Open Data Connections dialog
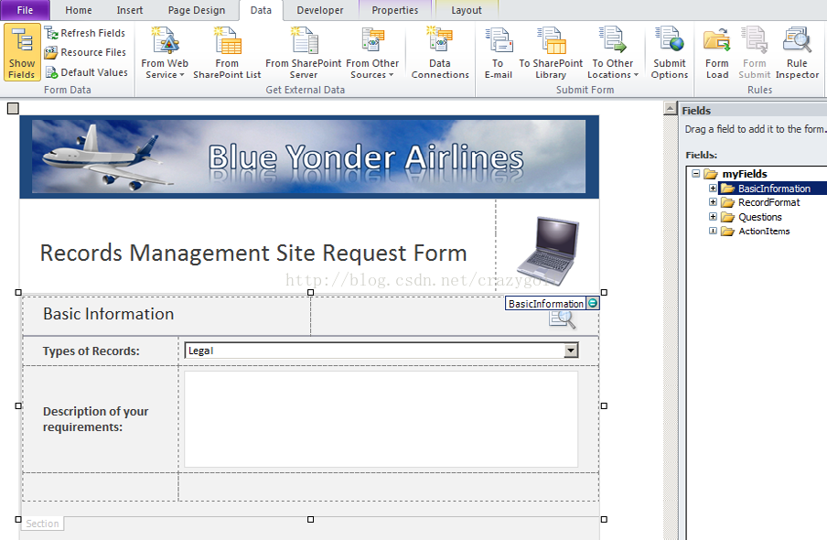Screen dimensions: 827x540 point(440,53)
